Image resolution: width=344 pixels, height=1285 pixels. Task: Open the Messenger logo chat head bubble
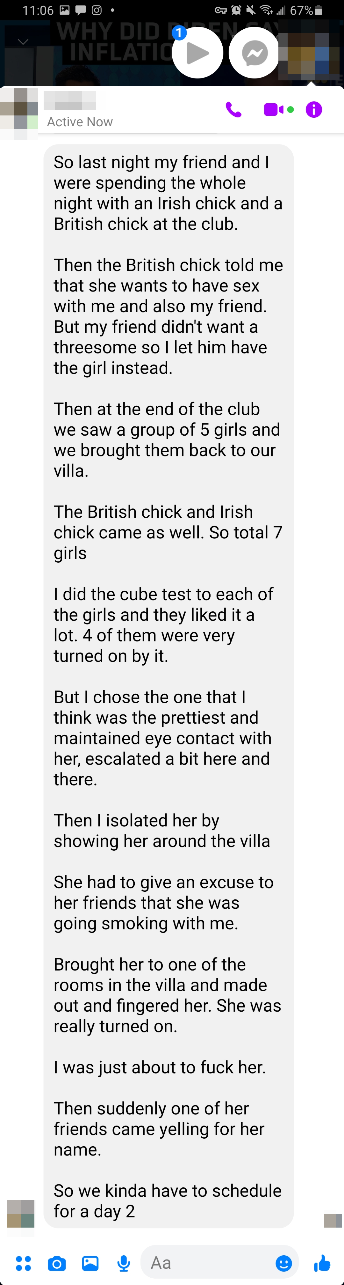click(254, 53)
